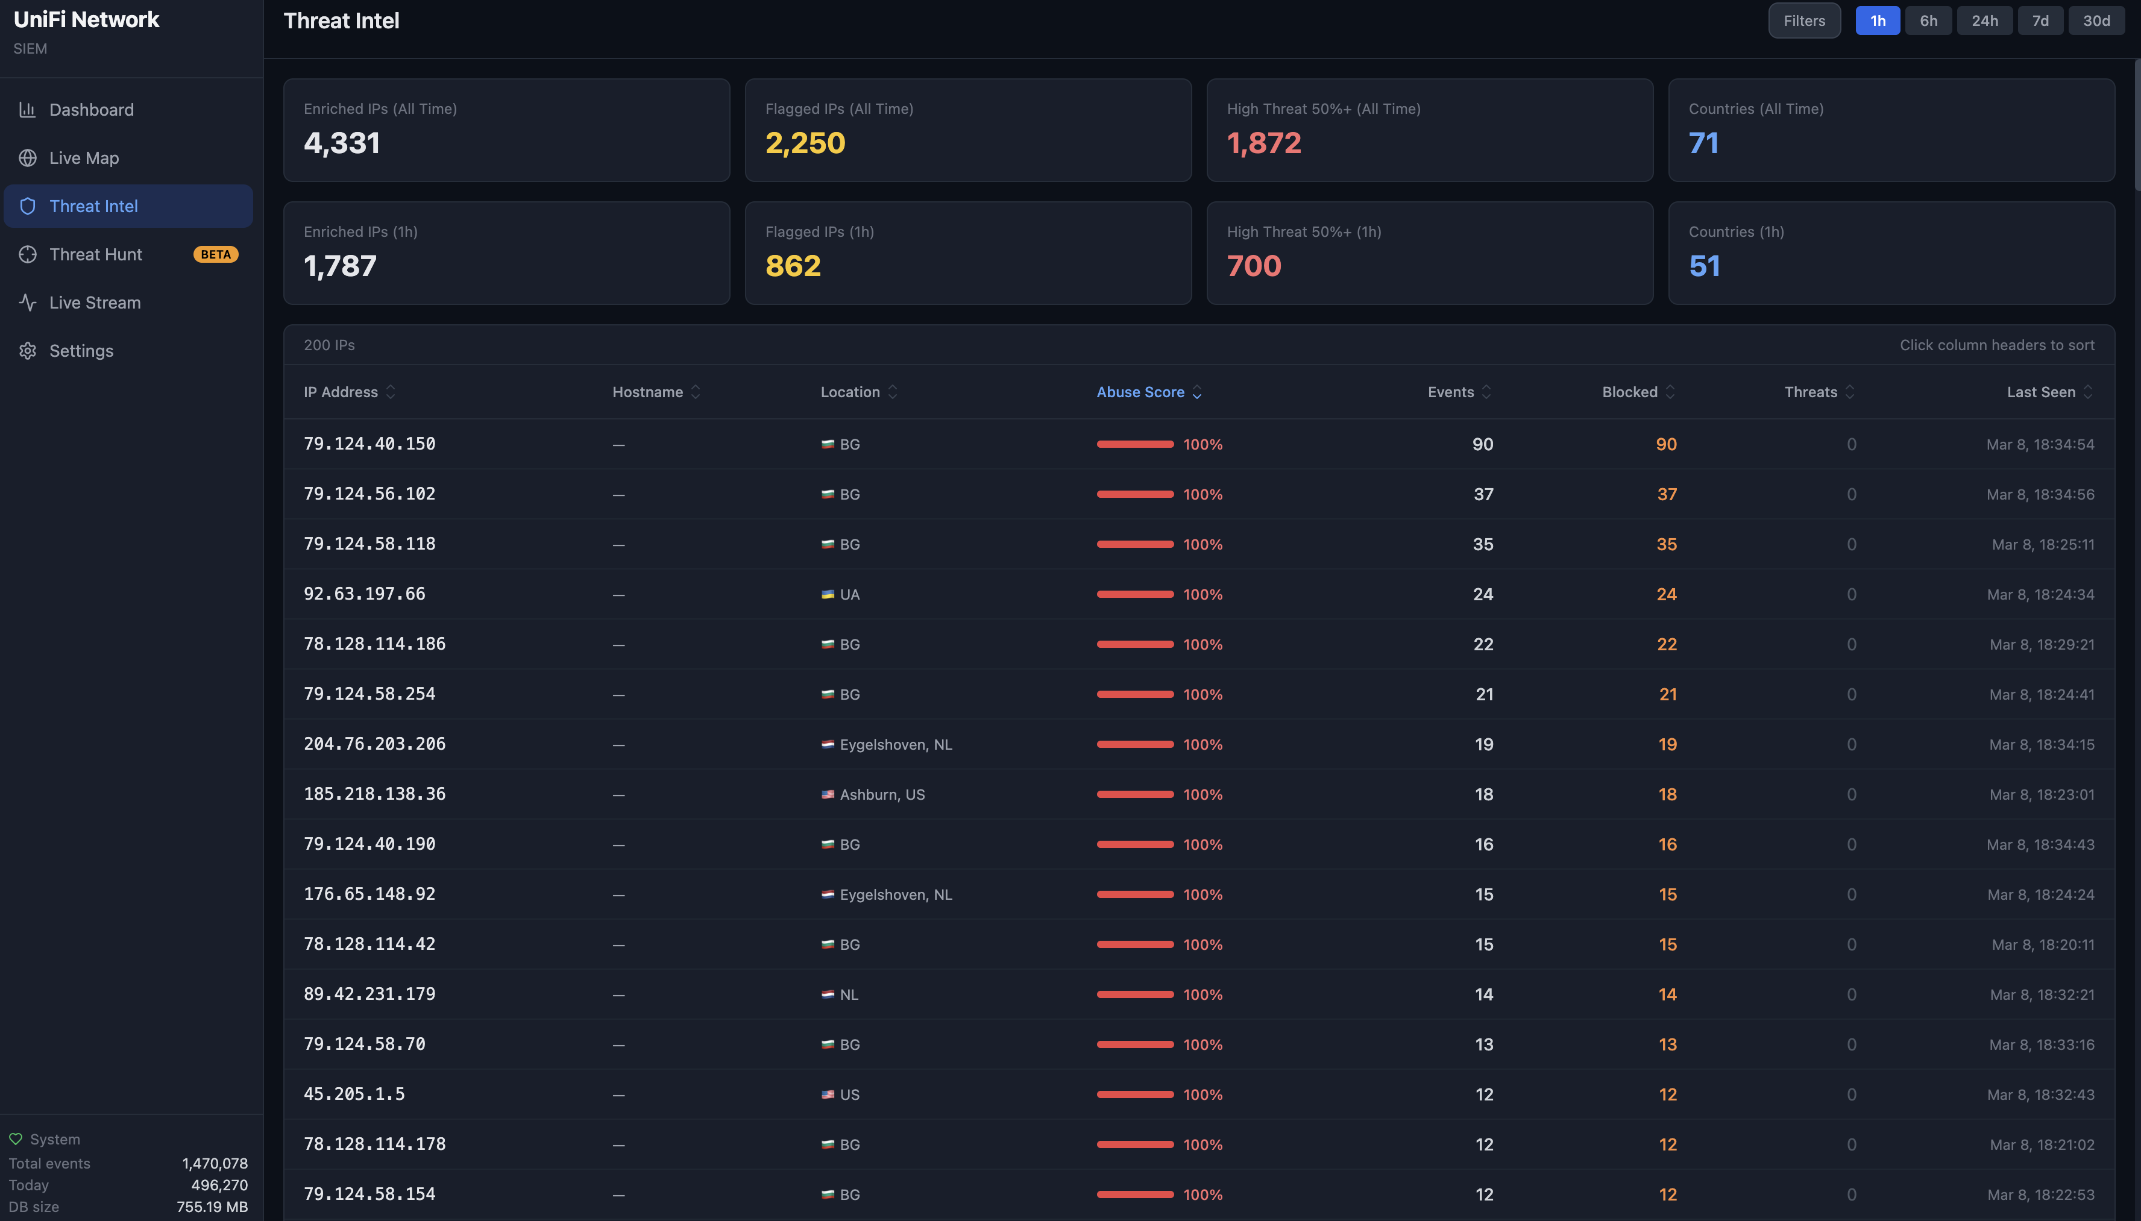Viewport: 2141px width, 1221px height.
Task: Open IP address 79.124.40.150 entry
Action: (369, 444)
